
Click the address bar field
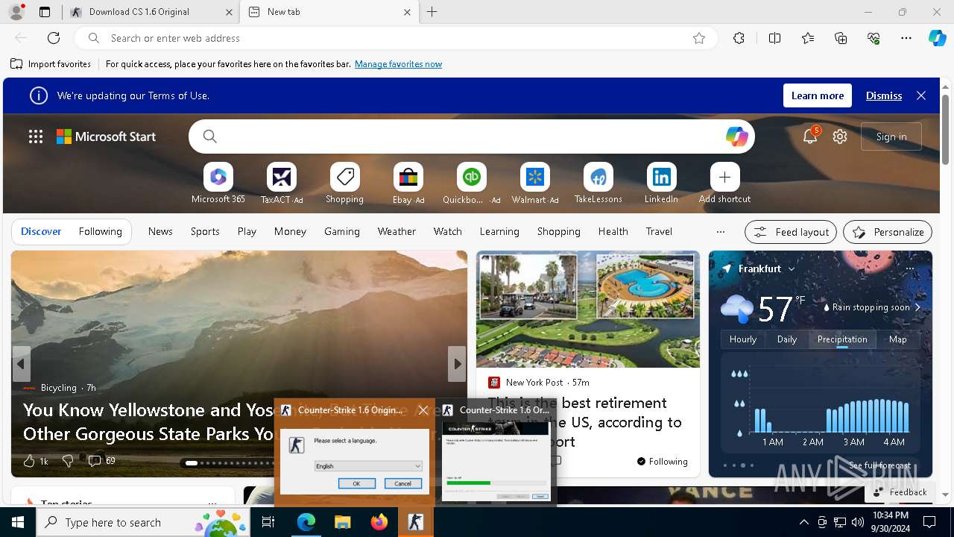[x=395, y=38]
